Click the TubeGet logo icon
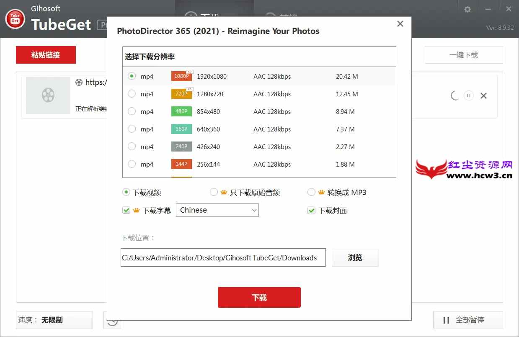This screenshot has height=337, width=519. point(15,19)
